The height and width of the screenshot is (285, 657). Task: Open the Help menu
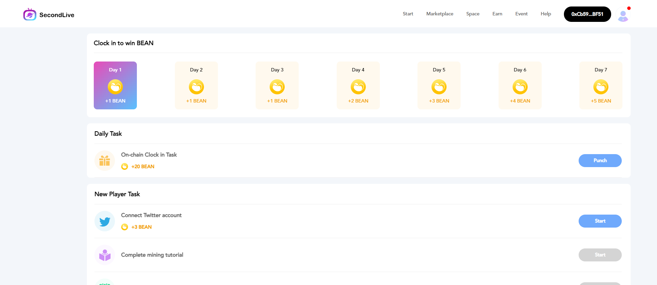coord(546,14)
